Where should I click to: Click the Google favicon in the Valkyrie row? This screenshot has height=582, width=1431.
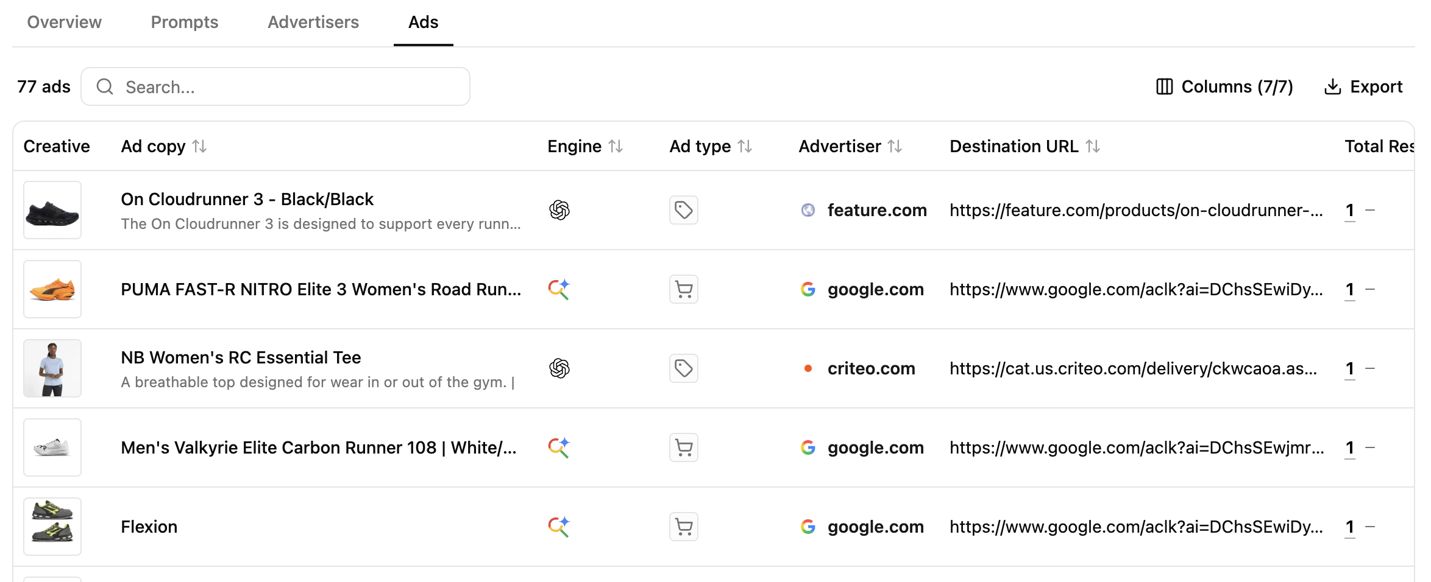tap(808, 447)
